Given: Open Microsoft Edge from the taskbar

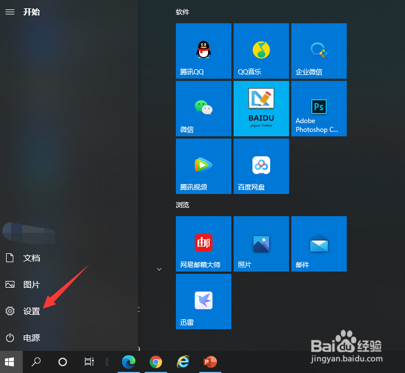Looking at the screenshot, I should 129,362.
